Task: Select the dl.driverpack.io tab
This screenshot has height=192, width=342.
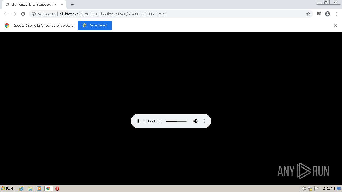Action: tap(32, 5)
